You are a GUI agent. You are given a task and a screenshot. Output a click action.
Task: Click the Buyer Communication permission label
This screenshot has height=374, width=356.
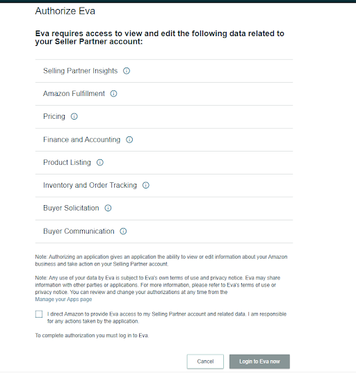click(79, 231)
